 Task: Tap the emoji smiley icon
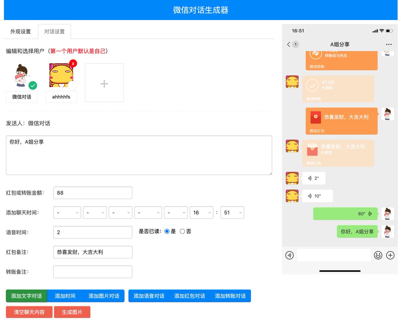378,255
